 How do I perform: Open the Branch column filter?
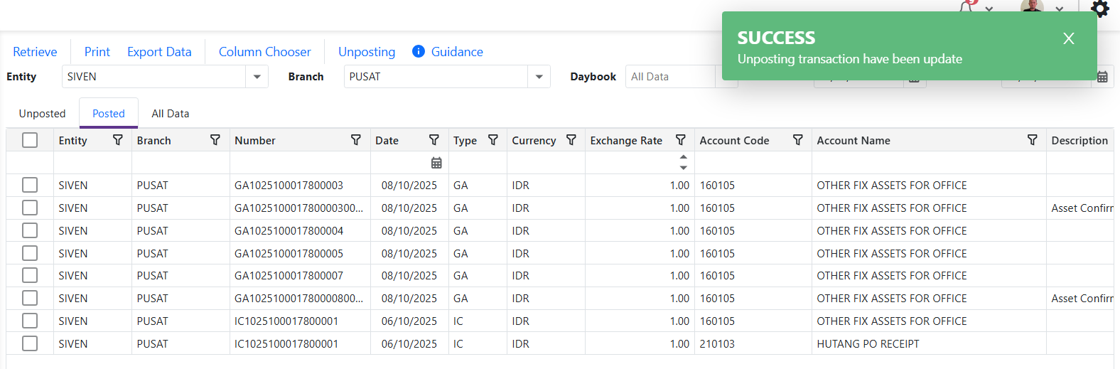[x=215, y=140]
